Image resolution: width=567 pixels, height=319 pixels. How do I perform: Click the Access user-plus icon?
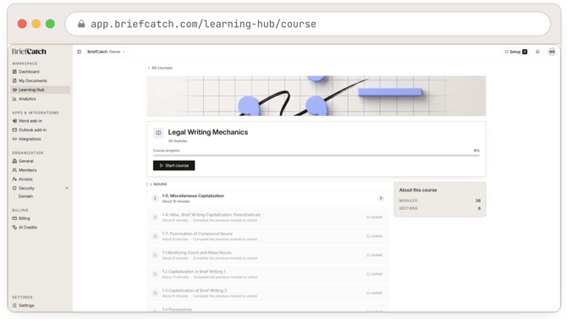click(x=14, y=179)
